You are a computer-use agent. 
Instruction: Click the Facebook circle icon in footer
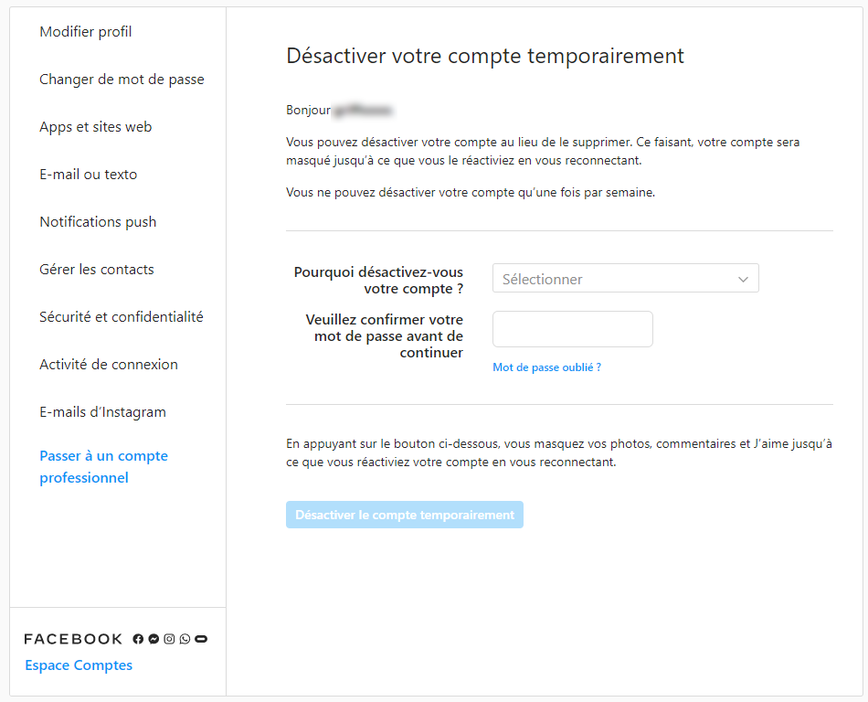click(138, 639)
